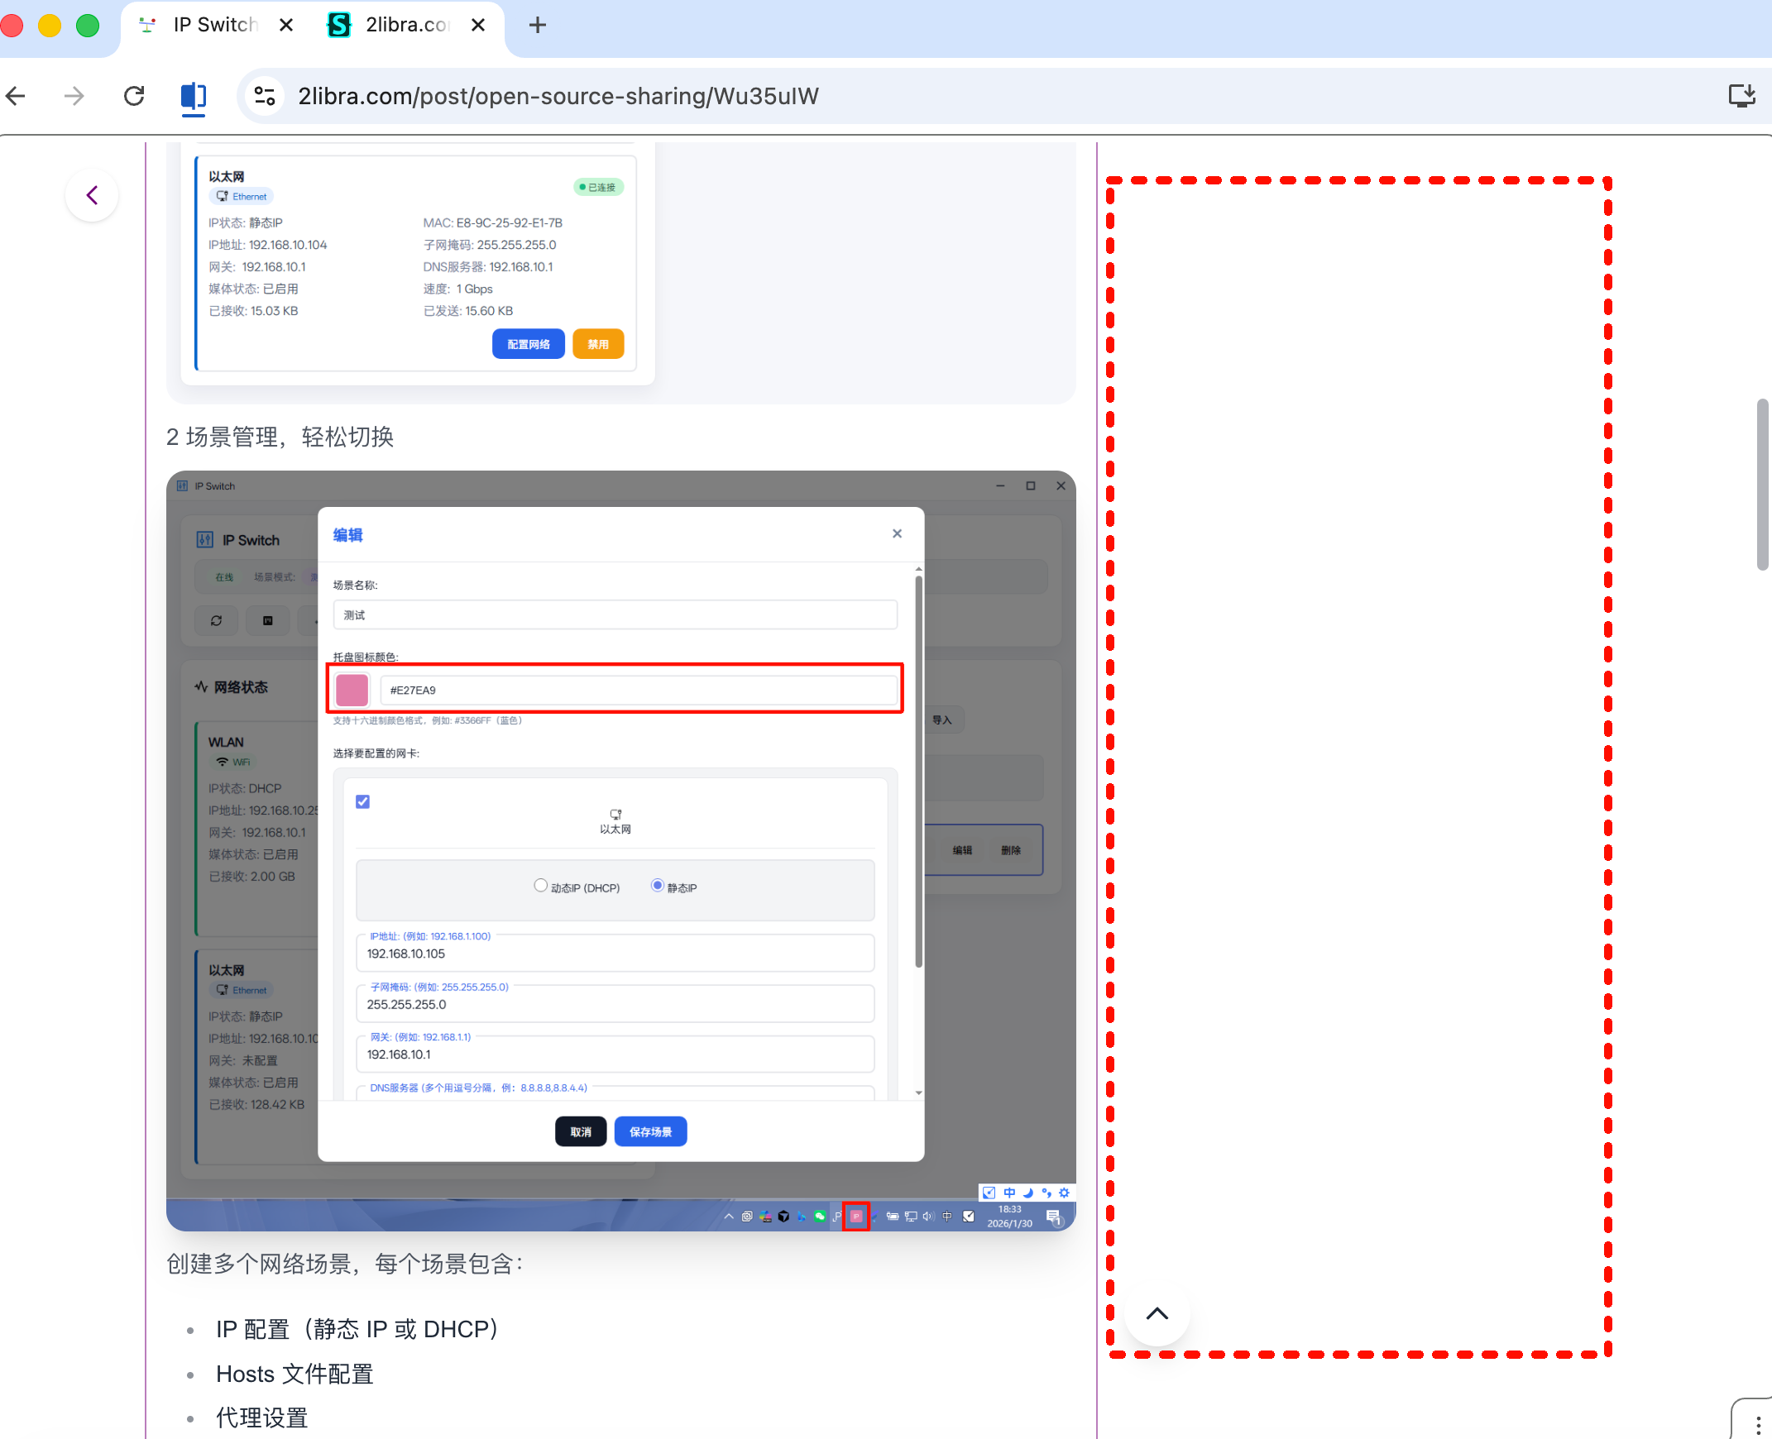Viewport: 1772px width, 1439px height.
Task: Open the side panel toggle icon
Action: (194, 96)
